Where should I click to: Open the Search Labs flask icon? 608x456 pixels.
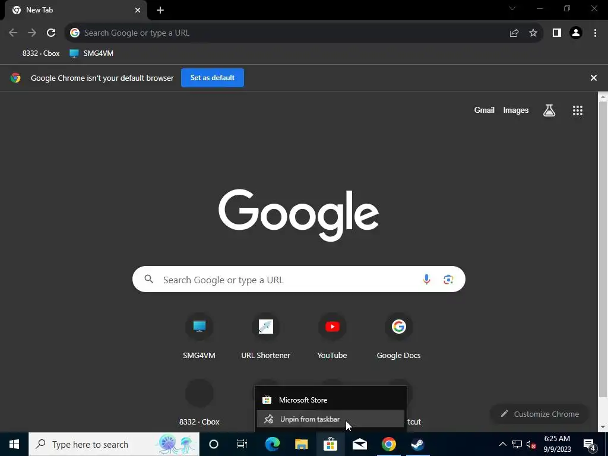(549, 110)
